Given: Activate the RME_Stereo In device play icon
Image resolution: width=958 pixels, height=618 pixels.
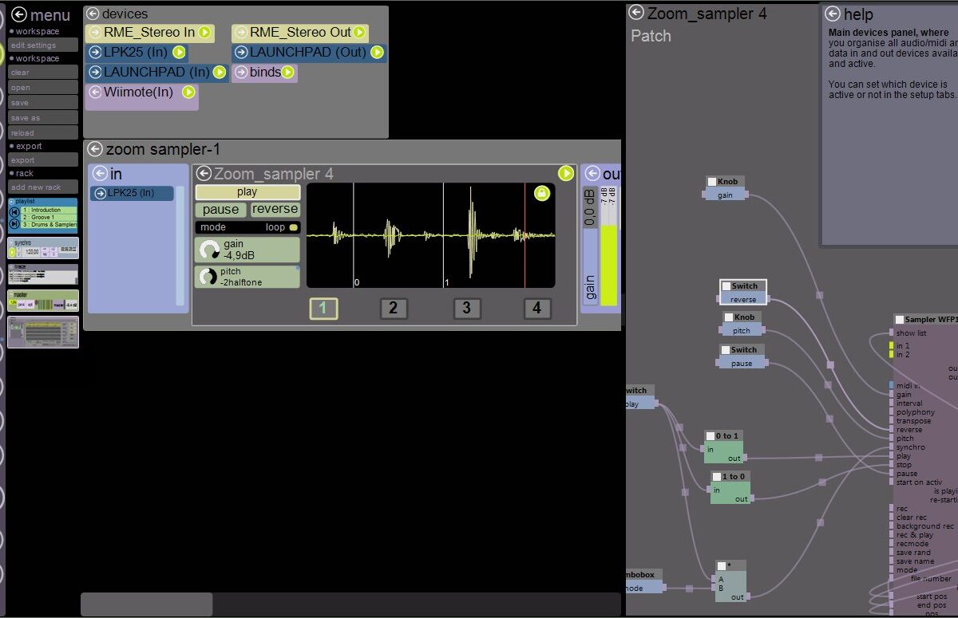Looking at the screenshot, I should (x=204, y=33).
